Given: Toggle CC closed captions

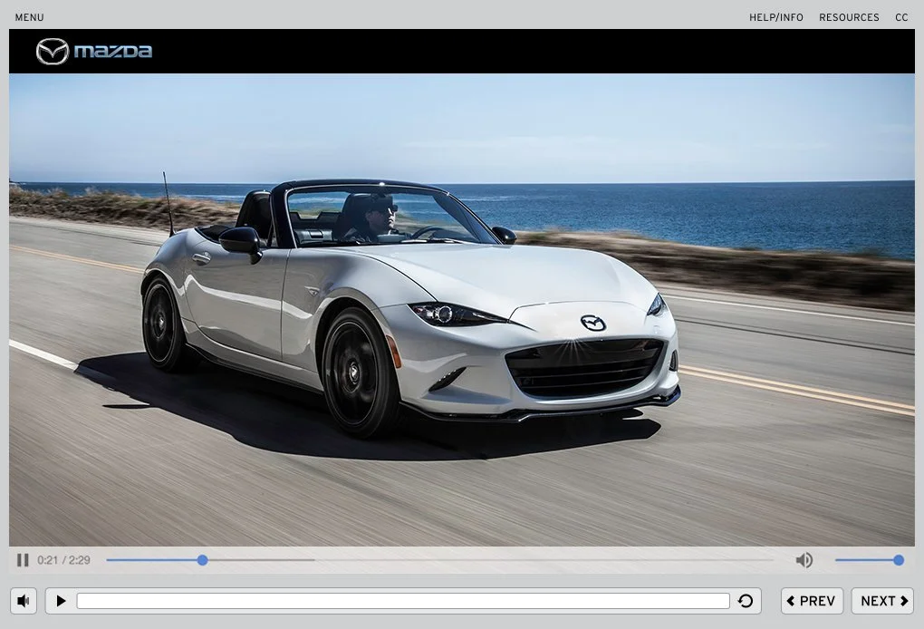Looking at the screenshot, I should (901, 18).
